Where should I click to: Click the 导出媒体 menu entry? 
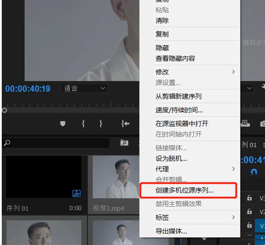tap(171, 231)
